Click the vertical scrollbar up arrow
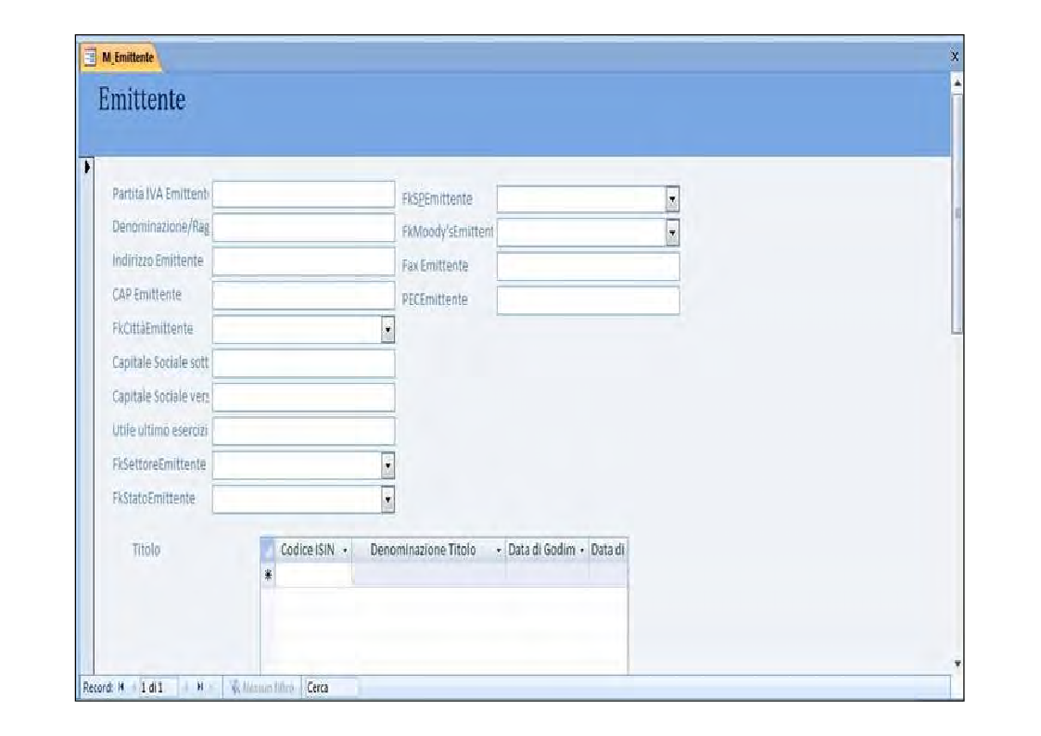The height and width of the screenshot is (736, 1041). pyautogui.click(x=958, y=82)
